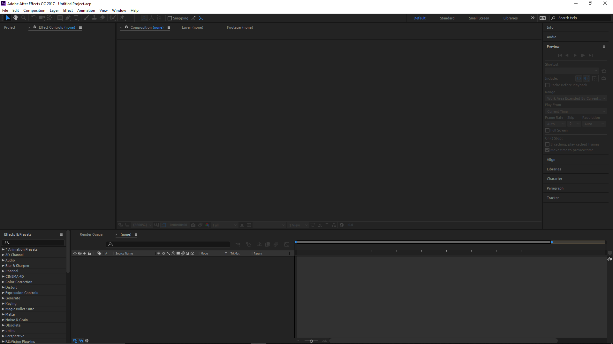Switch to the Render Queue tab

(91, 234)
